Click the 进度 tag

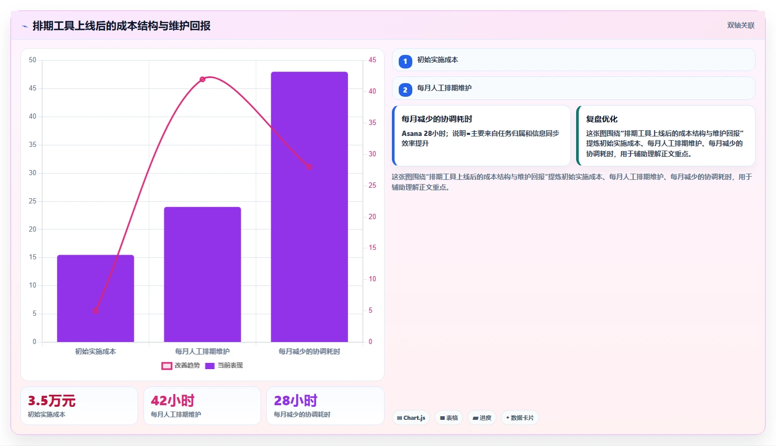tap(482, 418)
